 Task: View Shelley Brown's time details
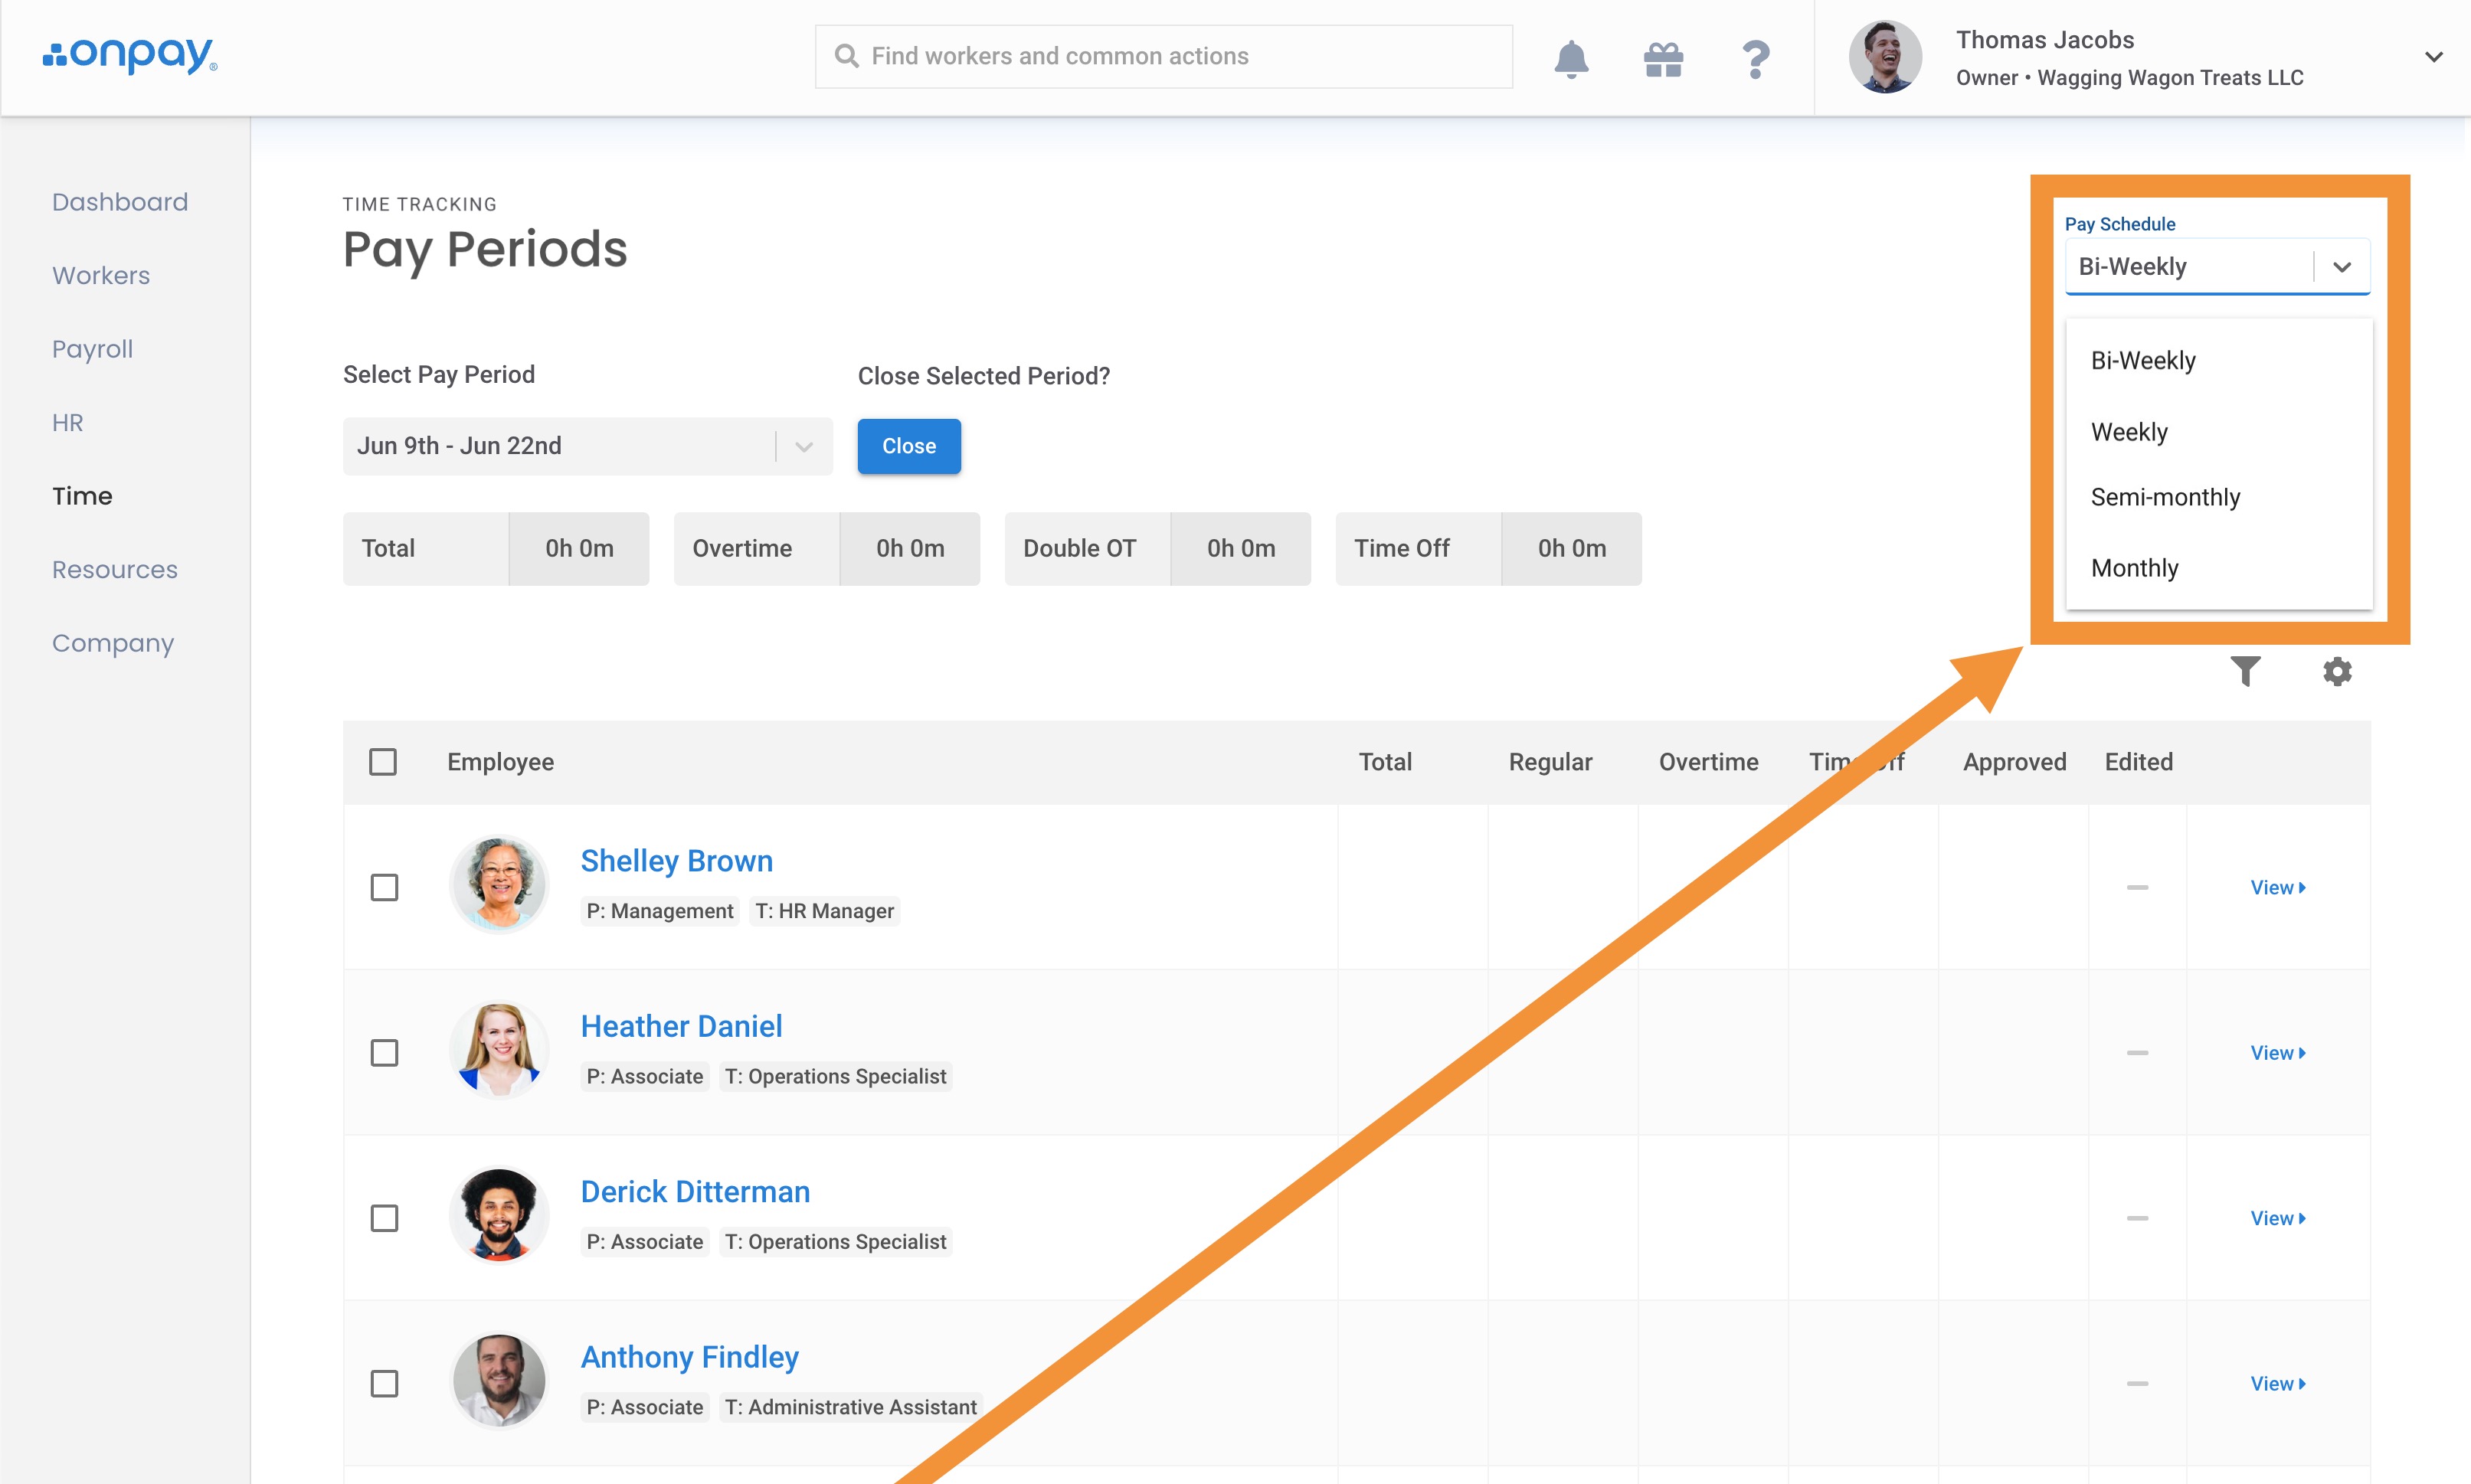coord(2278,887)
